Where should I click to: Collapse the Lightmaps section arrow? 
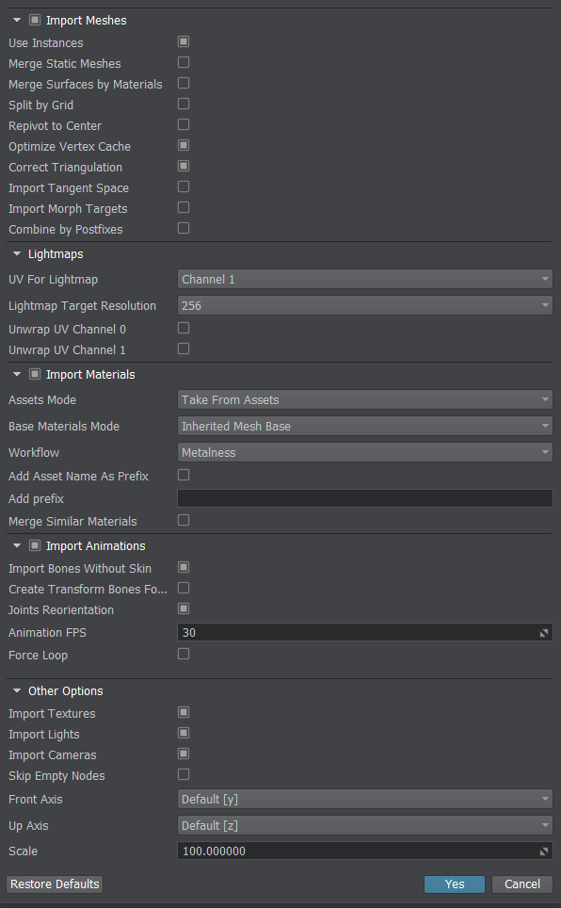pyautogui.click(x=17, y=254)
